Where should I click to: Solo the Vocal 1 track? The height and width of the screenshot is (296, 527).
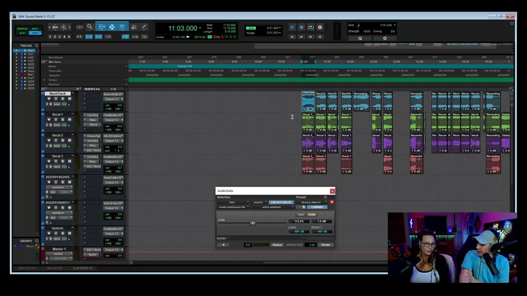point(63,120)
